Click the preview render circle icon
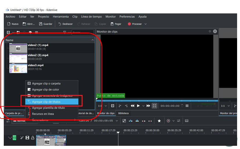This screenshot has height=149, width=240. pyautogui.click(x=168, y=121)
